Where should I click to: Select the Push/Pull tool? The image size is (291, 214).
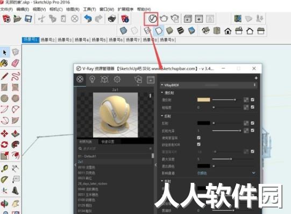pyautogui.click(x=16, y=133)
